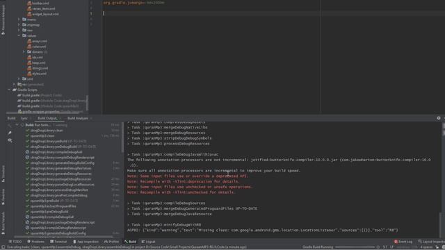Open strings.xml file icon
Screen dimensions: 445x250
coord(29,68)
